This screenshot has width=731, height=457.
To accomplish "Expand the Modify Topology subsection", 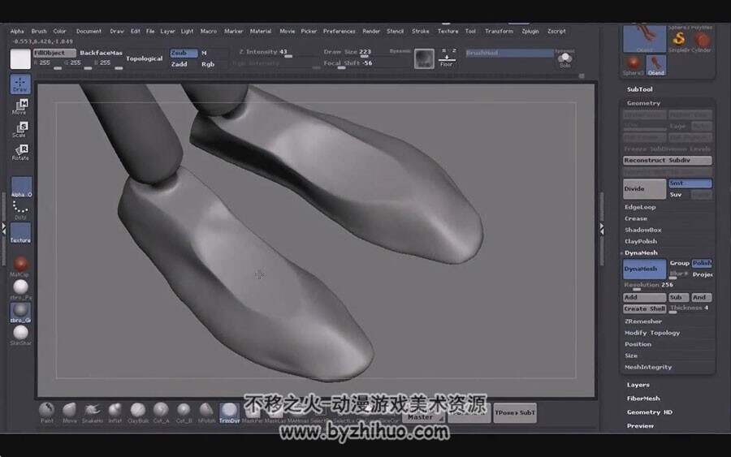I will [x=651, y=333].
